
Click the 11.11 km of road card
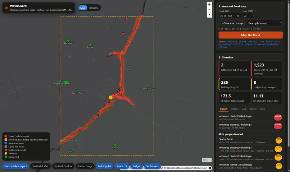tap(267, 98)
